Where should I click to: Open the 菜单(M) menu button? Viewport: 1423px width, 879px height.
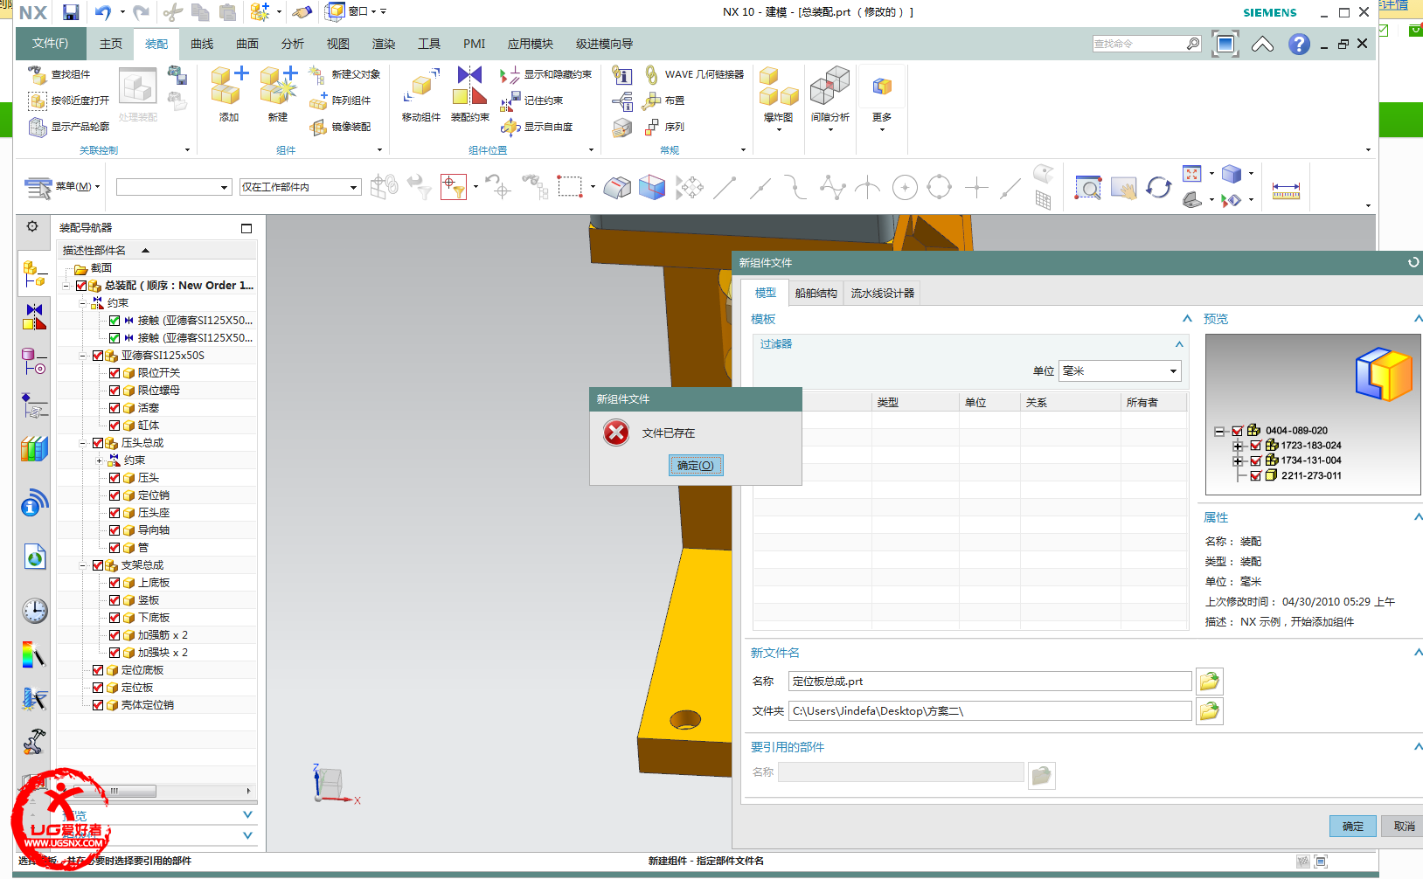tap(63, 187)
